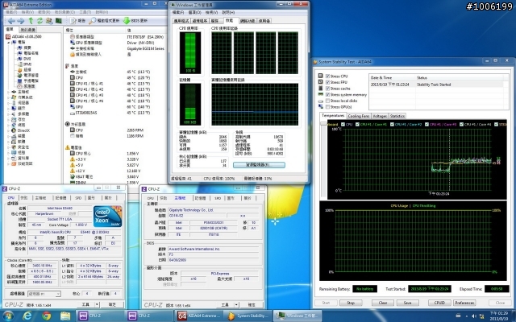Select the AIDA64 v3.00.2500 root node
This screenshot has width=516, height=322.
tap(23, 36)
